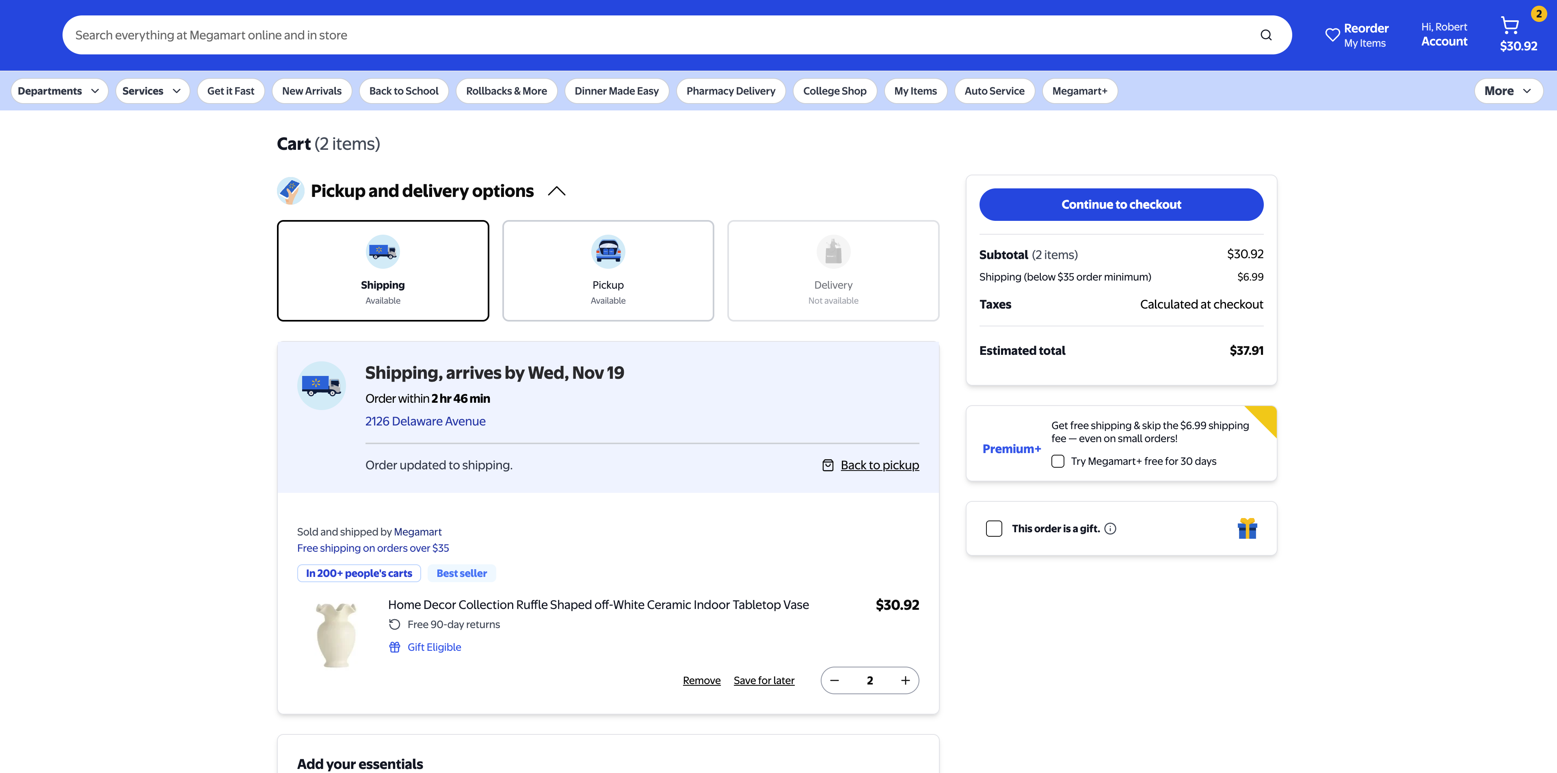Click the search magnifier icon
The width and height of the screenshot is (1557, 773).
(x=1266, y=35)
